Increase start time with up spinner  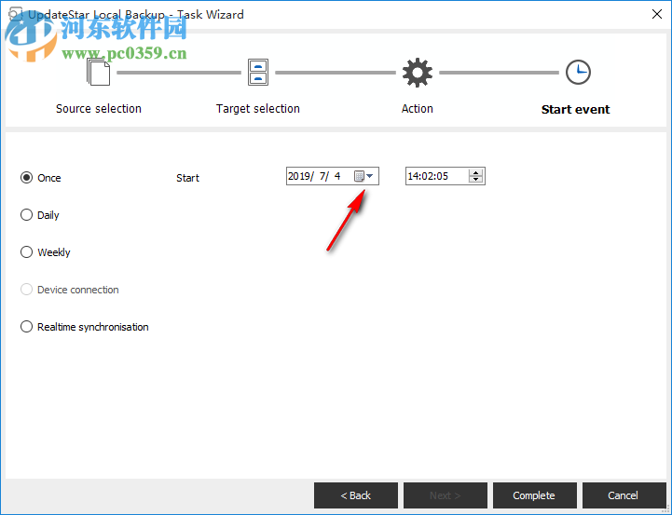point(475,172)
